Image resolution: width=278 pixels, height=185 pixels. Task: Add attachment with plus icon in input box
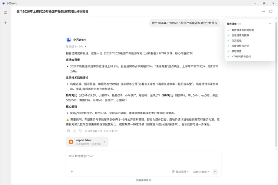coord(72,172)
